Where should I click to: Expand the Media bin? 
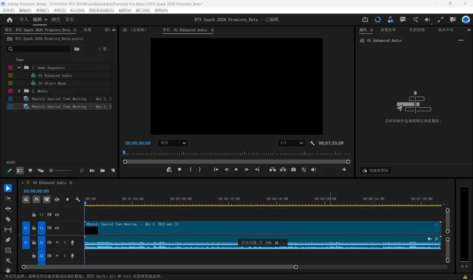[19, 91]
